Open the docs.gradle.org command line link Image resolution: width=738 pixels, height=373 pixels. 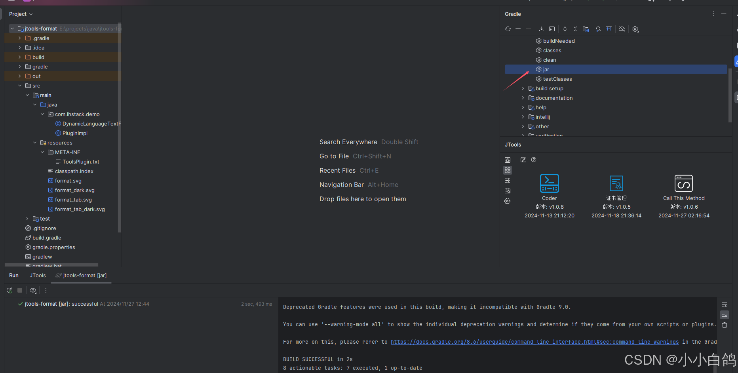click(x=534, y=342)
